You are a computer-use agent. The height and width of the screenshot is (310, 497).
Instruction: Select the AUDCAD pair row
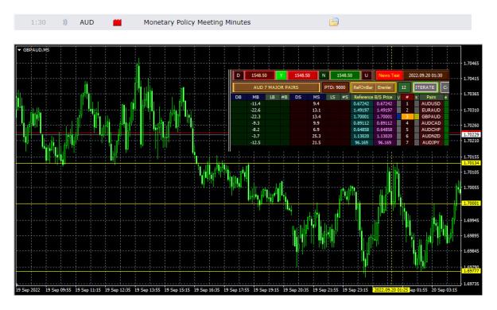431,123
